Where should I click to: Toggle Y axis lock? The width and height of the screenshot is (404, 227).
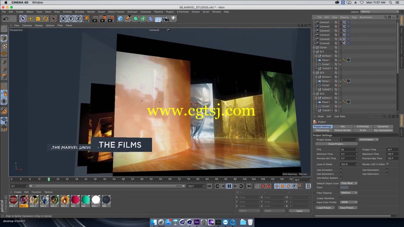coord(71,19)
